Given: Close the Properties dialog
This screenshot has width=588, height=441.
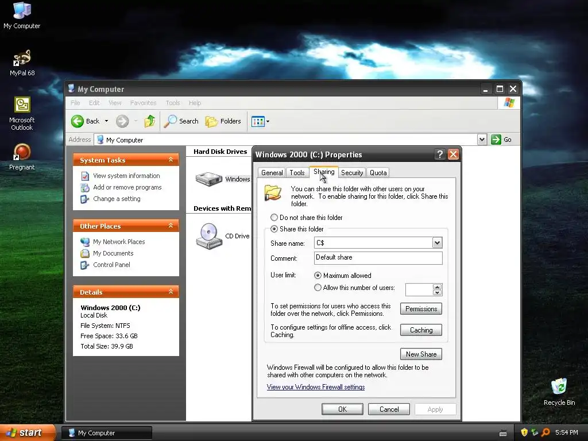Looking at the screenshot, I should [x=453, y=154].
